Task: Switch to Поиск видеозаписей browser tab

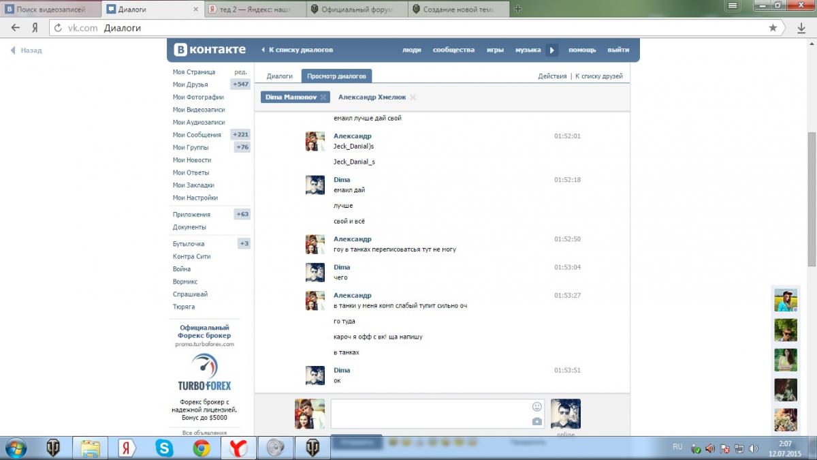Action: coord(50,10)
